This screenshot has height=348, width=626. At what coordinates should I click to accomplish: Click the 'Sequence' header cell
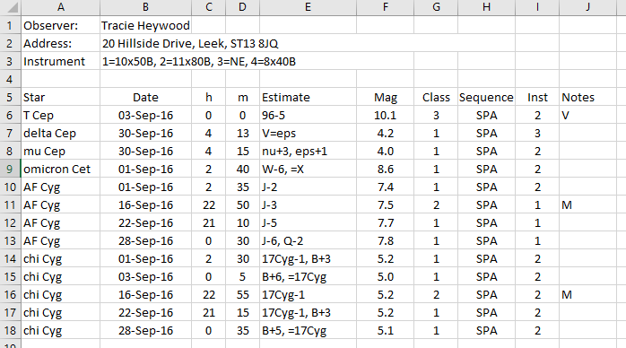click(x=486, y=98)
